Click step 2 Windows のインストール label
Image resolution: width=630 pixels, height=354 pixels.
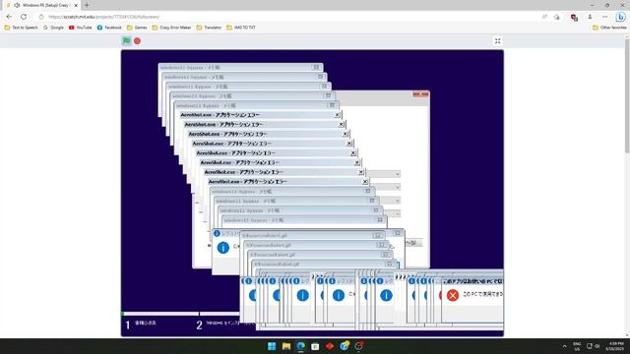229,324
